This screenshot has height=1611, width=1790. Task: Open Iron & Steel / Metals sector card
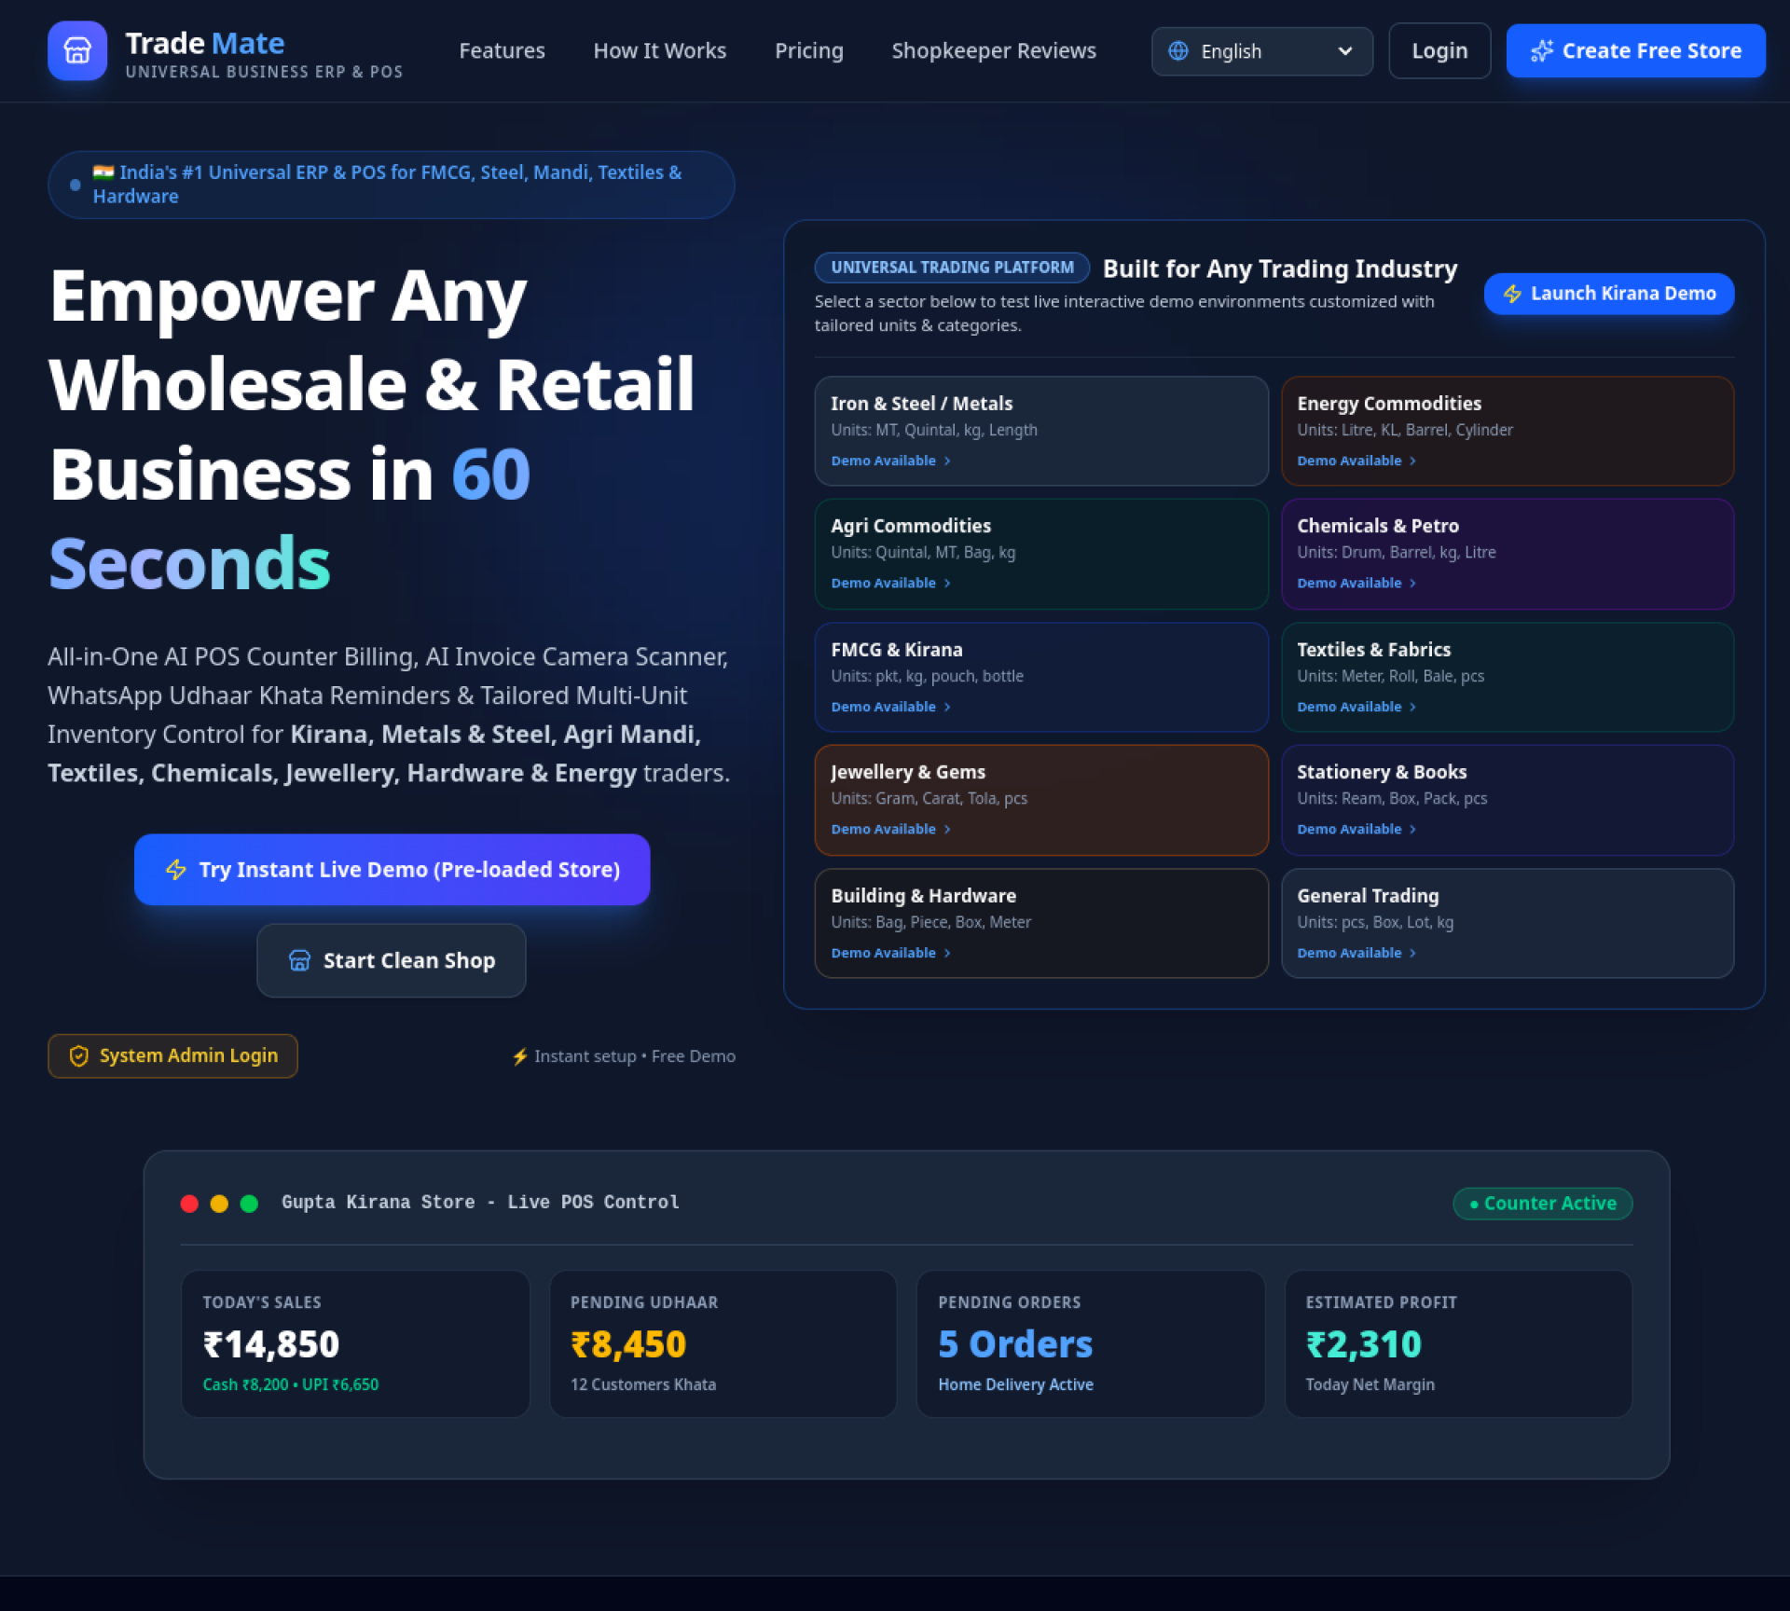coord(1040,430)
